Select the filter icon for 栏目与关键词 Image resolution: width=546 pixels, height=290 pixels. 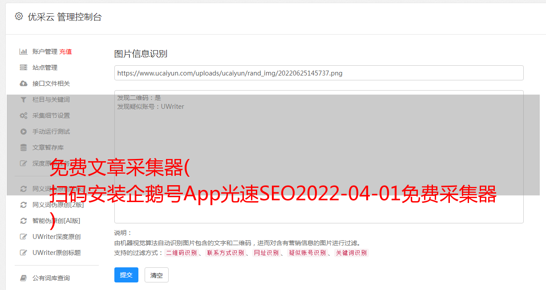click(x=24, y=99)
